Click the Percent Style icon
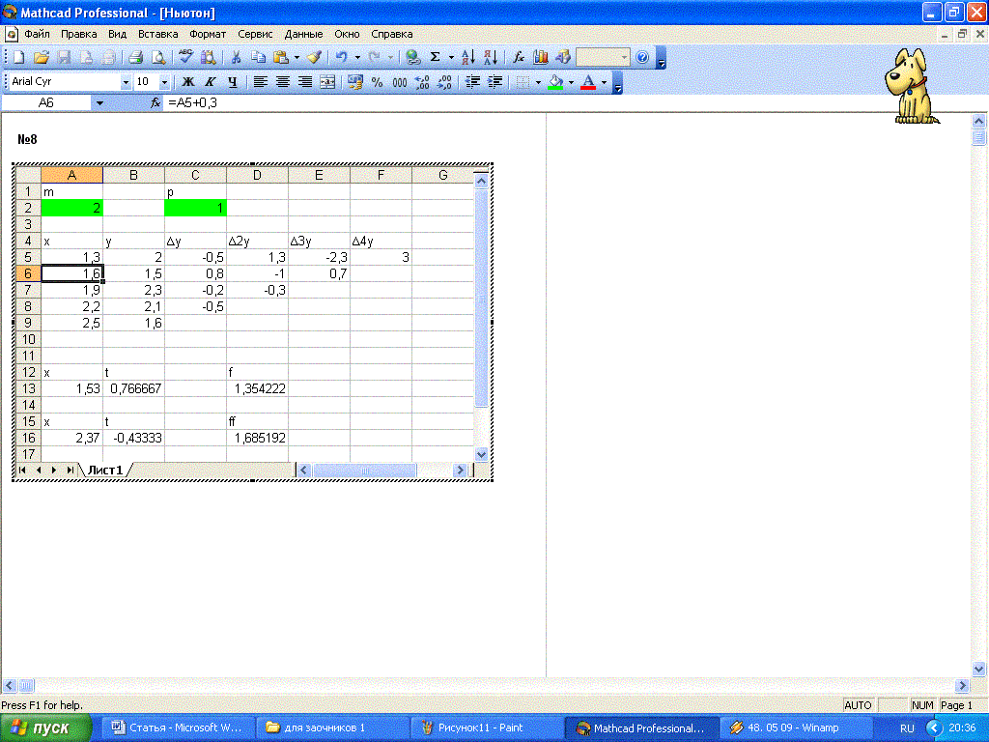Image resolution: width=989 pixels, height=742 pixels. (377, 82)
